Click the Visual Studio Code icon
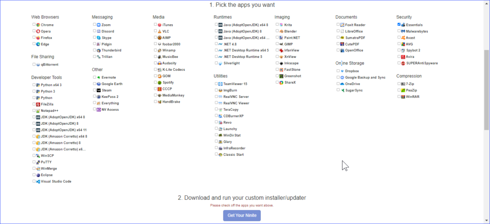 point(38,181)
